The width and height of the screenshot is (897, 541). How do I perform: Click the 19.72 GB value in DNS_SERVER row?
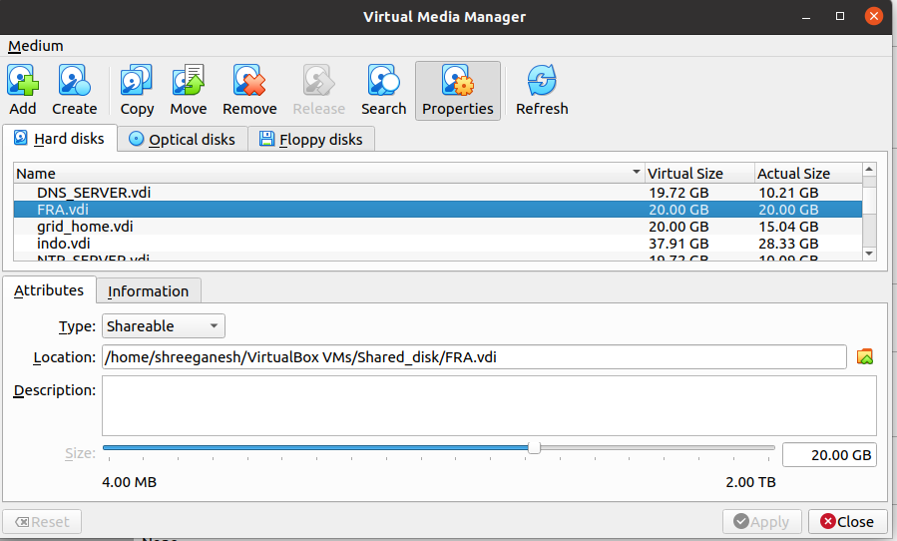(678, 193)
